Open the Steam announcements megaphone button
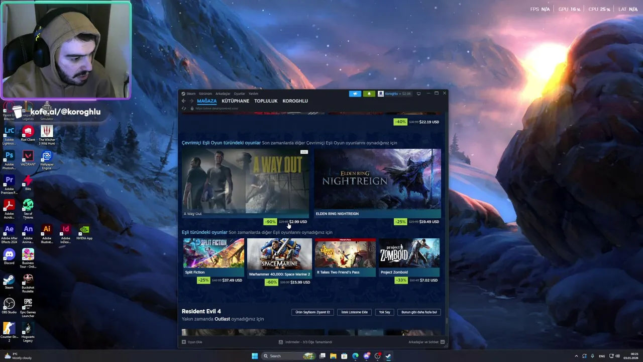 [x=355, y=94]
